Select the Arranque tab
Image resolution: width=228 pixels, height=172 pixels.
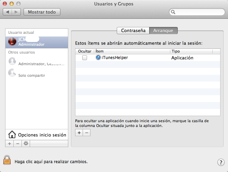(163, 30)
